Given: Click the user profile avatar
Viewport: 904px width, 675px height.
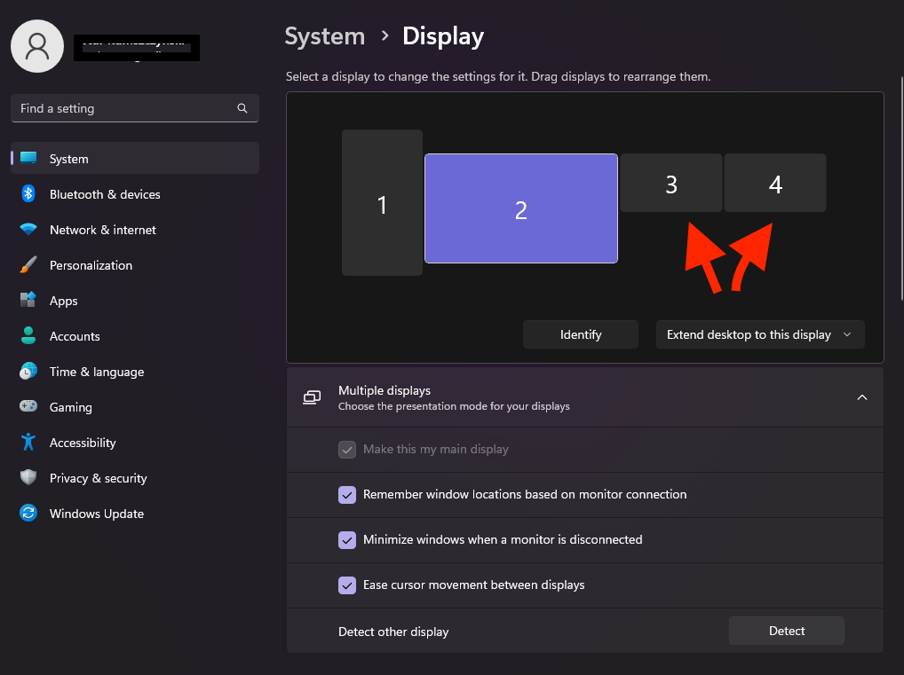Looking at the screenshot, I should [37, 46].
